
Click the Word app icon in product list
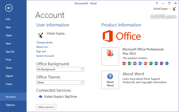pos(157,63)
